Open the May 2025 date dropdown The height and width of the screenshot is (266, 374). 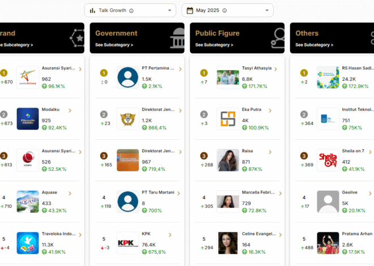click(x=227, y=11)
